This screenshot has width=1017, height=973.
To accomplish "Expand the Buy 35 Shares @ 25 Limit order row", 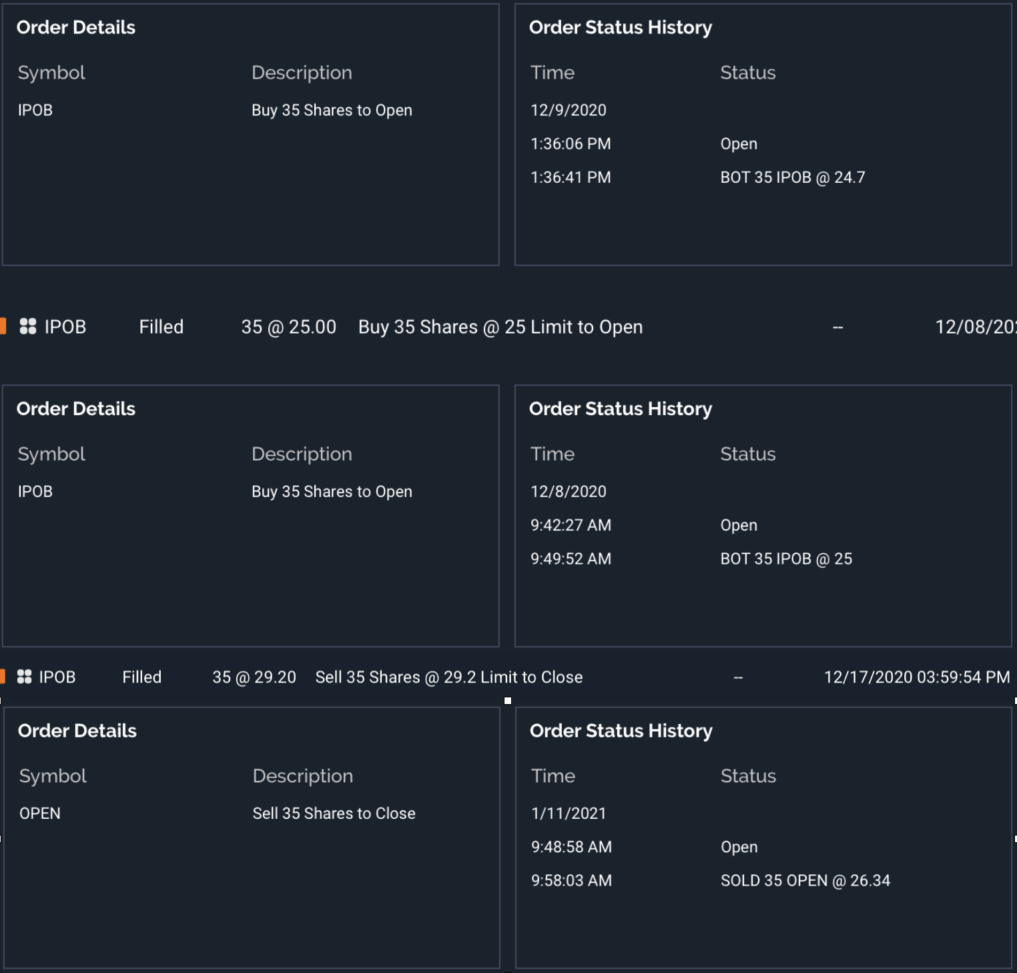I will pyautogui.click(x=500, y=327).
